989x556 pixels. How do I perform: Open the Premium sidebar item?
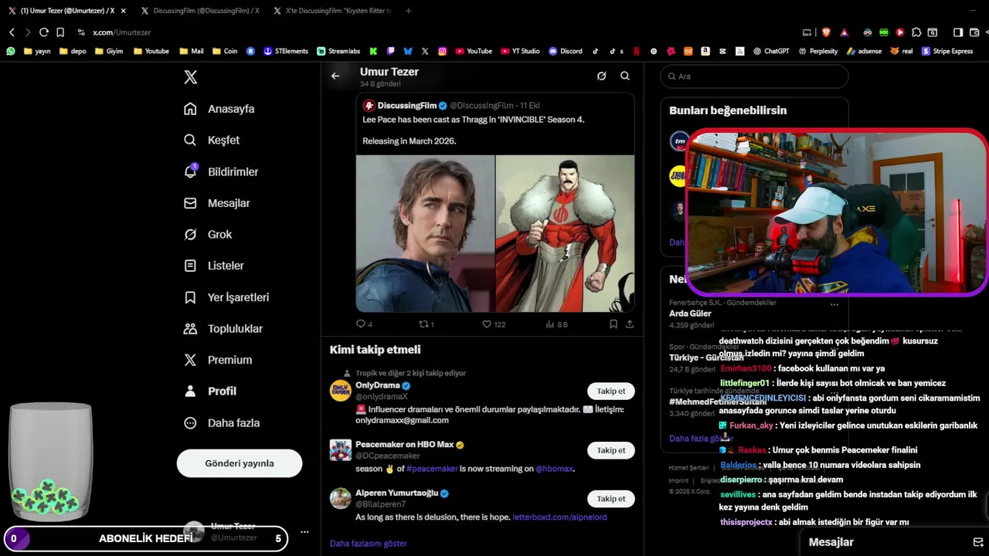pyautogui.click(x=218, y=360)
